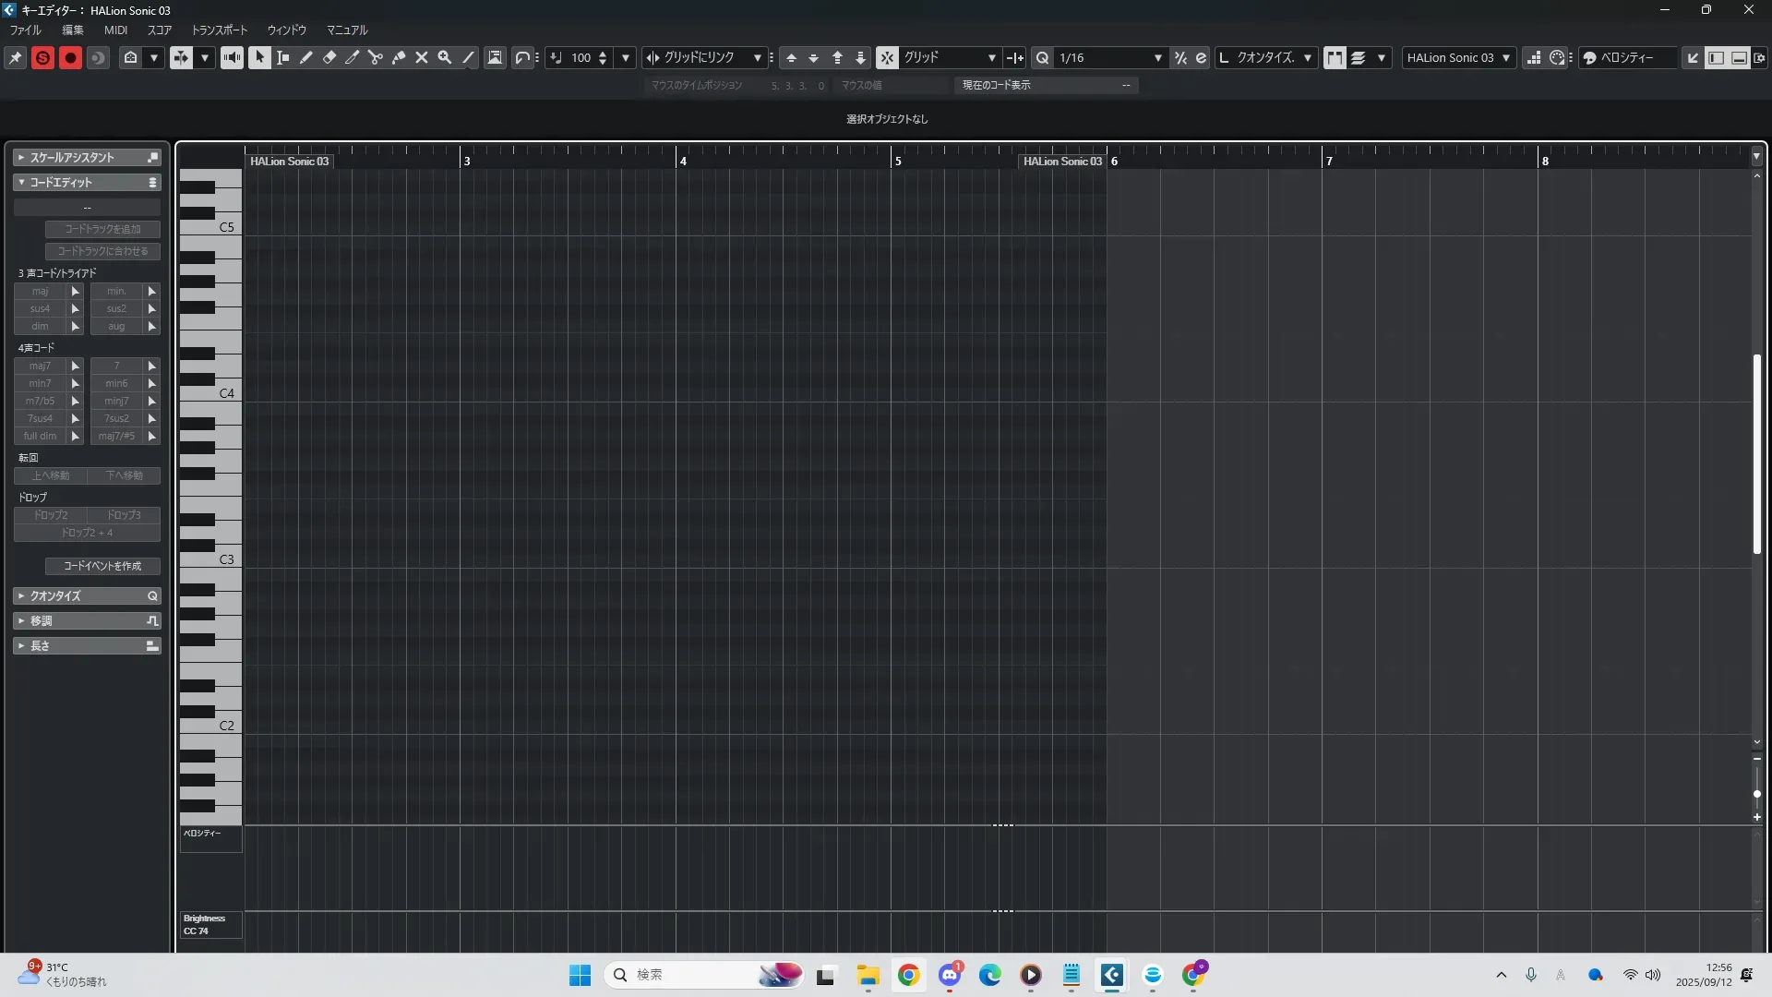Toggle acoustic feedback speaker button
This screenshot has height=997, width=1772.
232,57
